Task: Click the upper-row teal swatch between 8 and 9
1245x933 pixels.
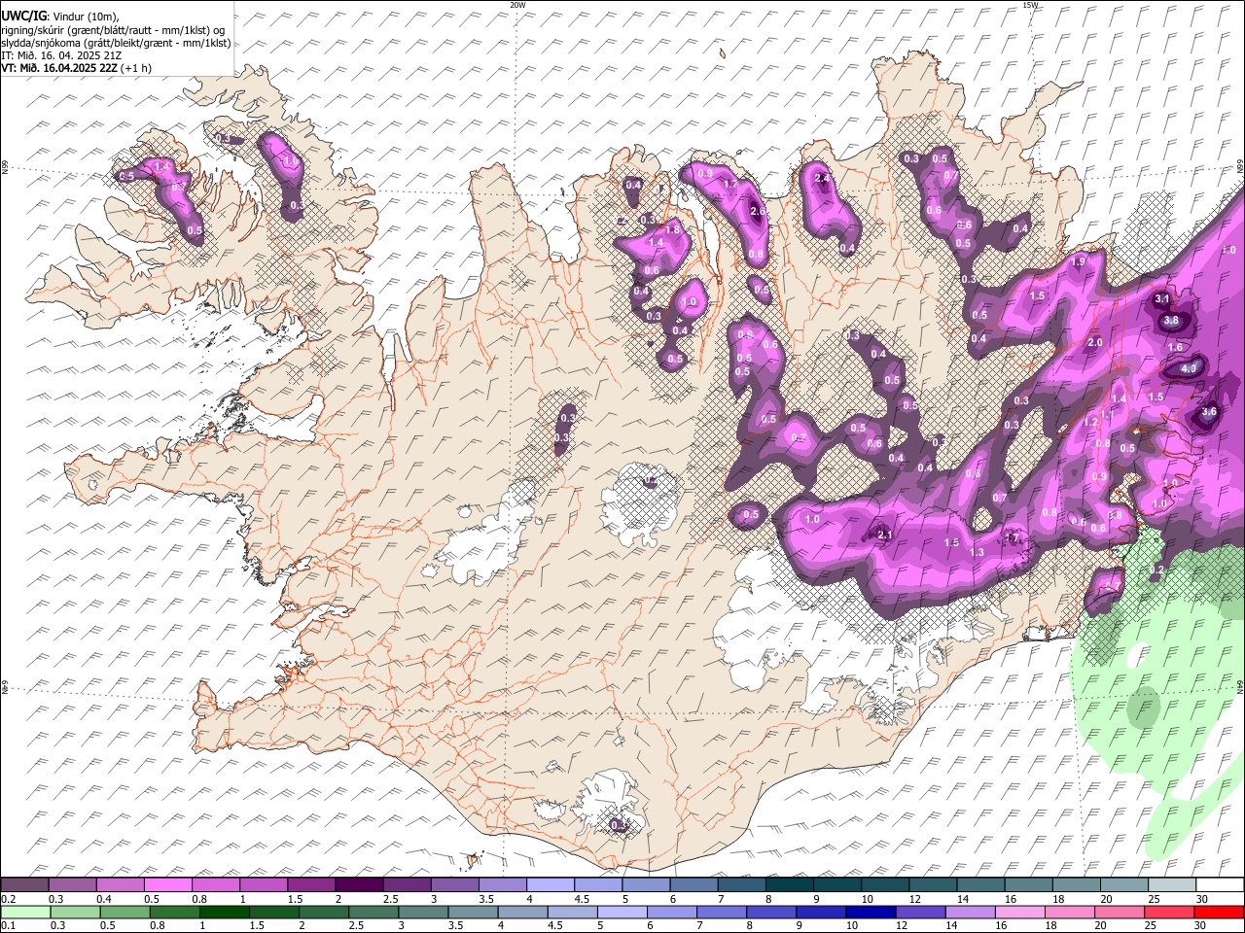Action: [x=789, y=885]
